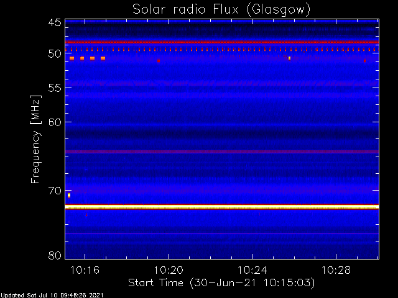Viewport: 398px width, 298px height.
Task: Click the title 'Solar radio Flux (Glasgow)'
Action: pos(221,10)
